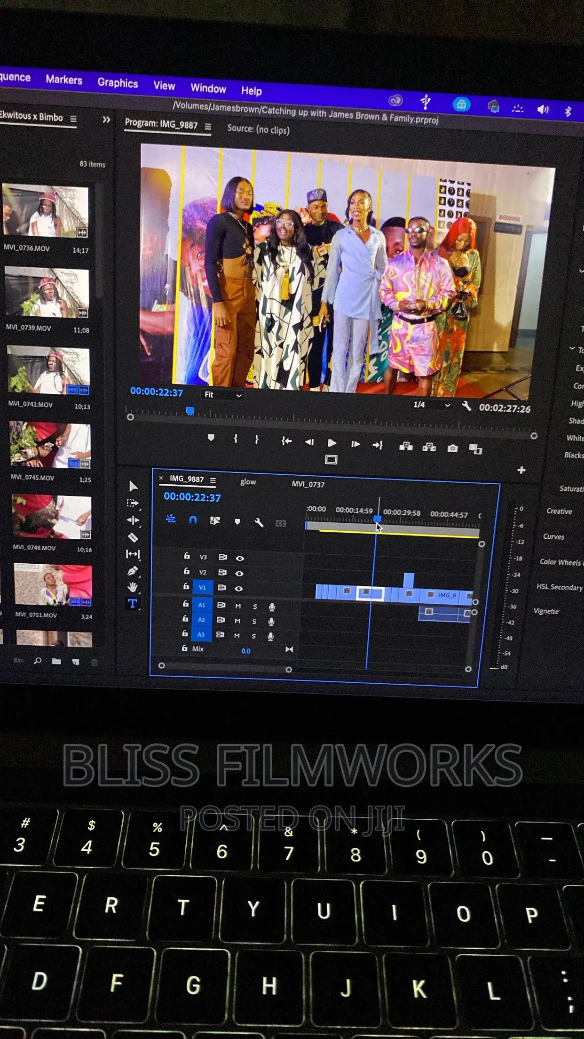Toggle V3 track output eye
This screenshot has width=584, height=1039.
(x=240, y=558)
